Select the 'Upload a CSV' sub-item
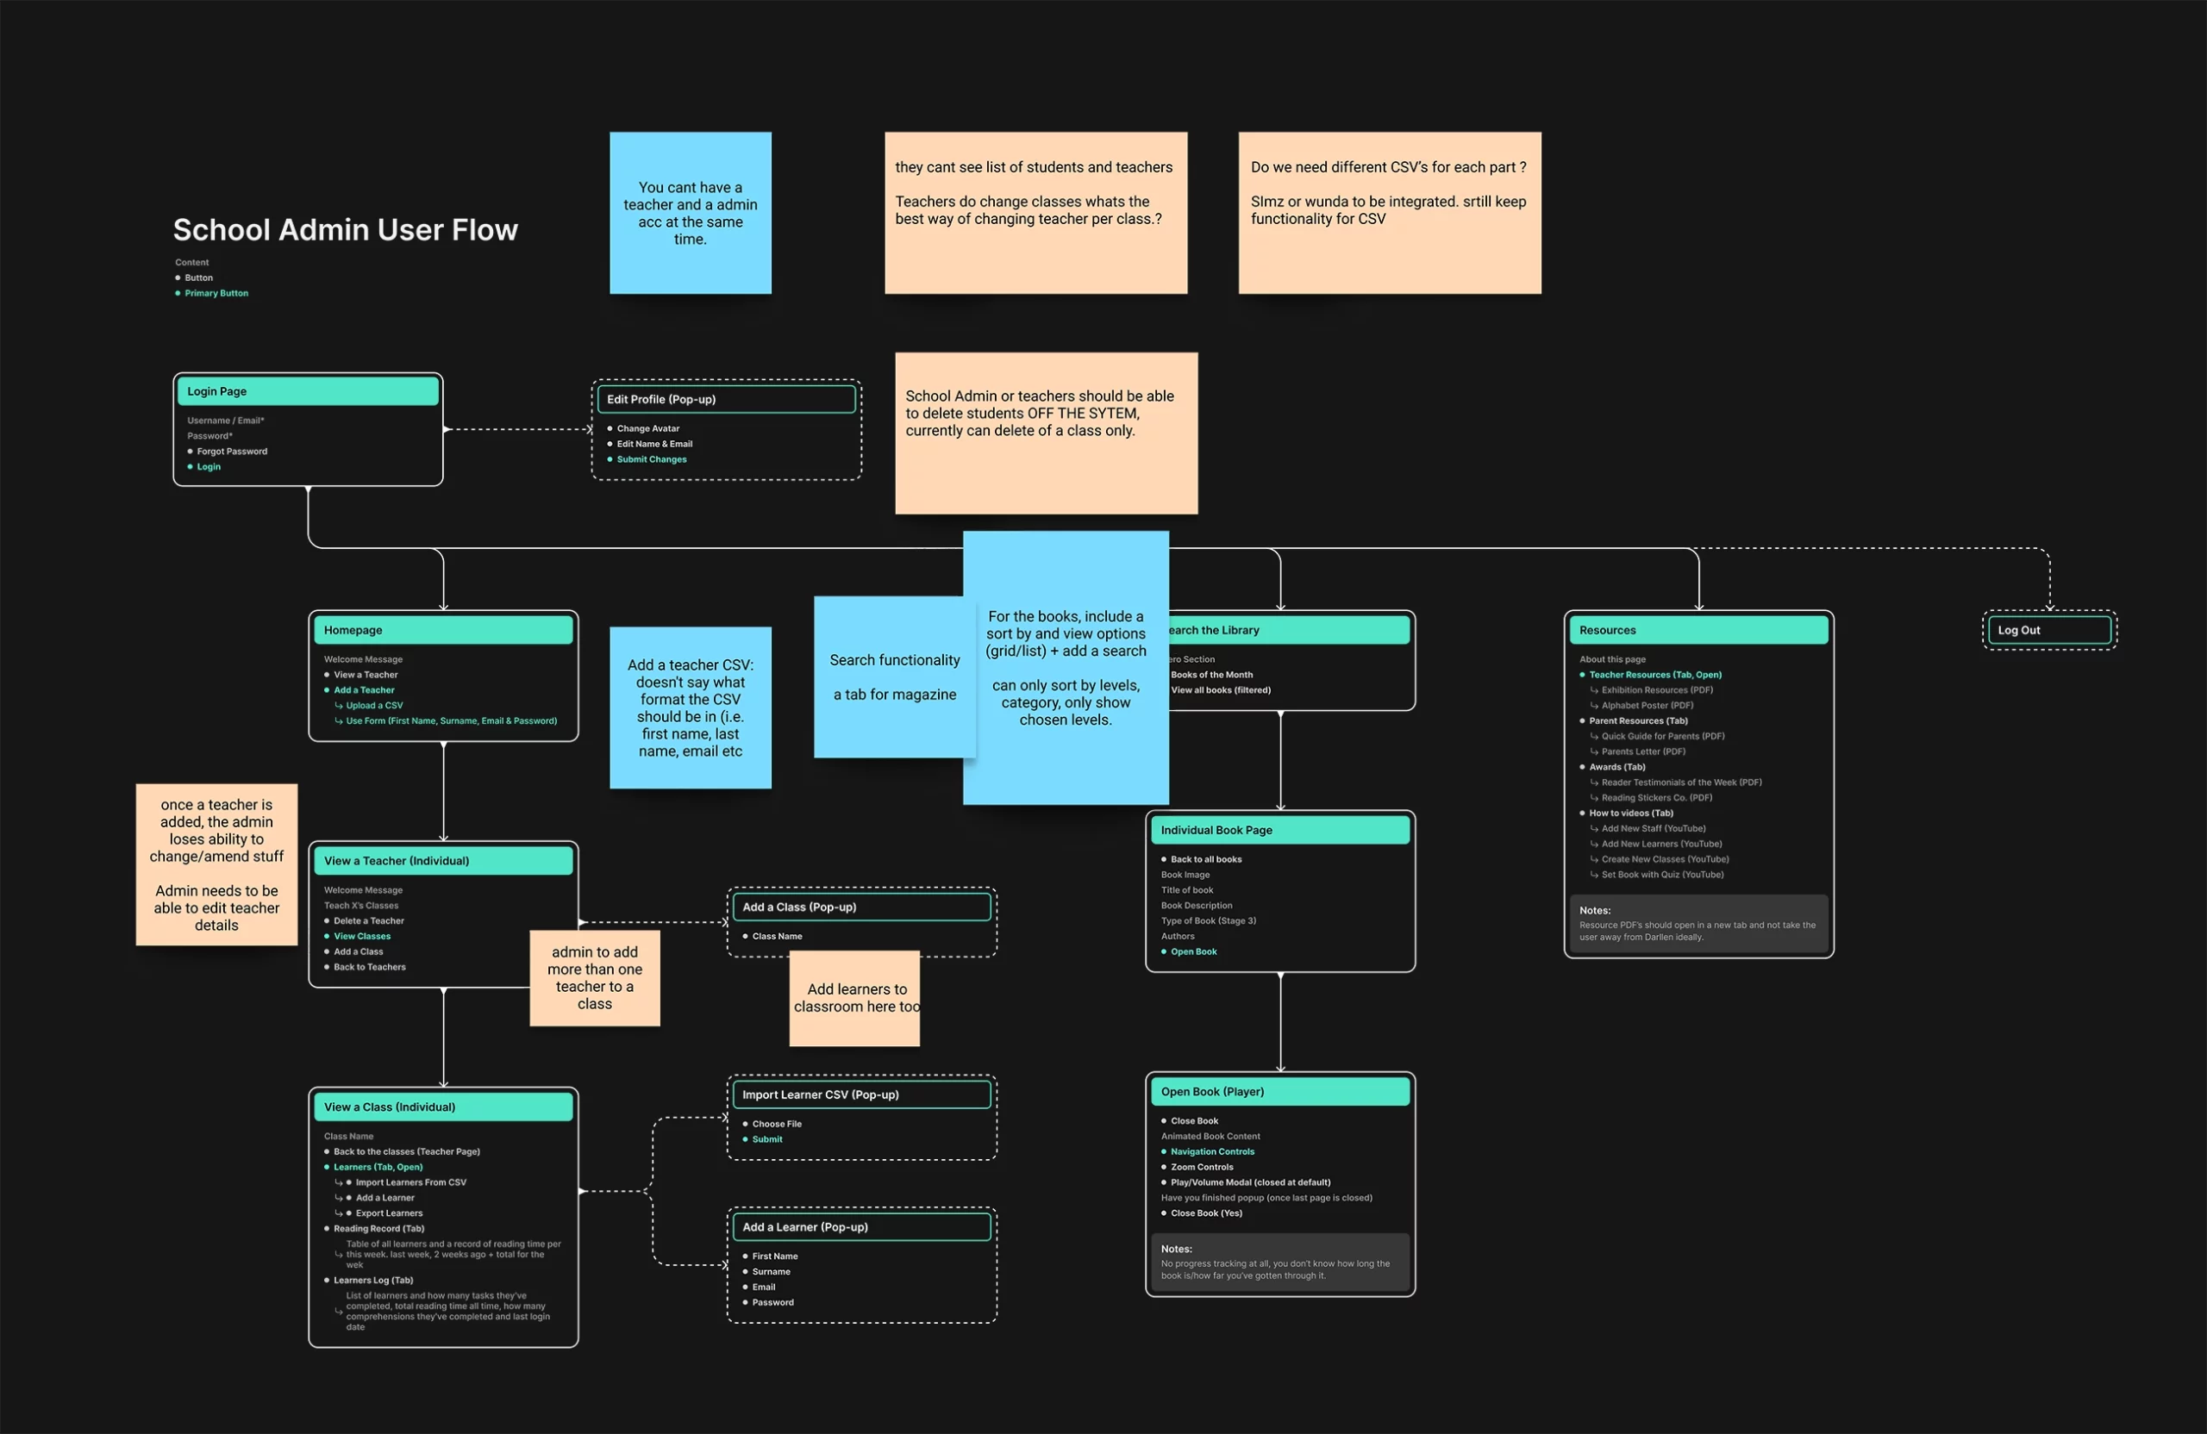Screen dimensions: 2207x1434 373,706
